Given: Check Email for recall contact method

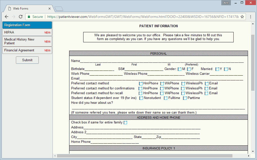Looking at the screenshot, I should coord(206,93).
